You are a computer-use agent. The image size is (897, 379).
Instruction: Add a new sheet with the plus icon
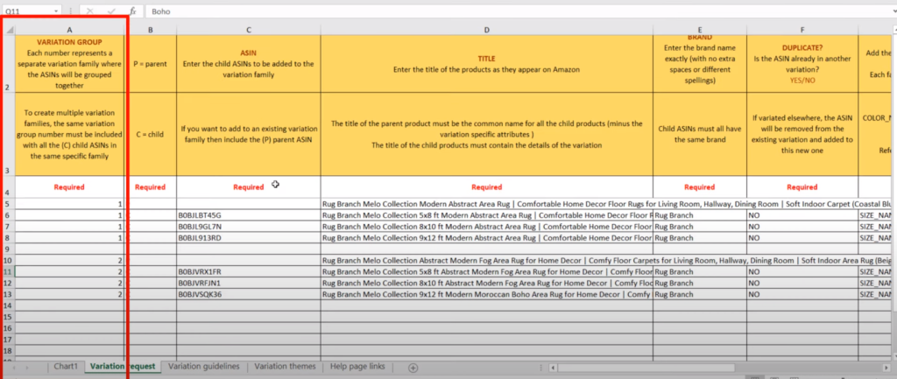point(413,368)
